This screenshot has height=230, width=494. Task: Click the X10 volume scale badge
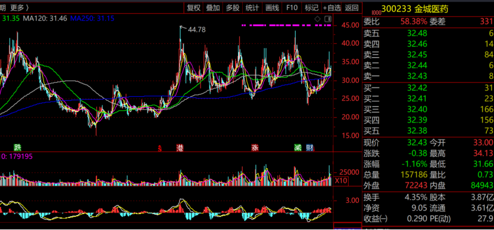pos(340,181)
